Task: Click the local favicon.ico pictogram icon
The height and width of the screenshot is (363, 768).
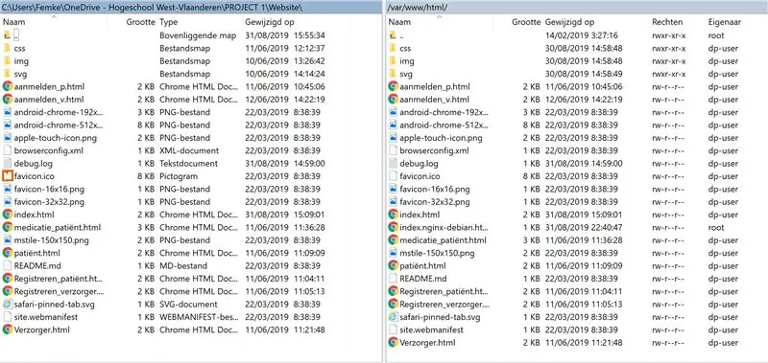Action: (8, 176)
